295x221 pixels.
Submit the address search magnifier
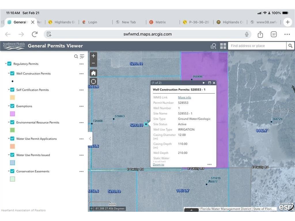point(290,46)
